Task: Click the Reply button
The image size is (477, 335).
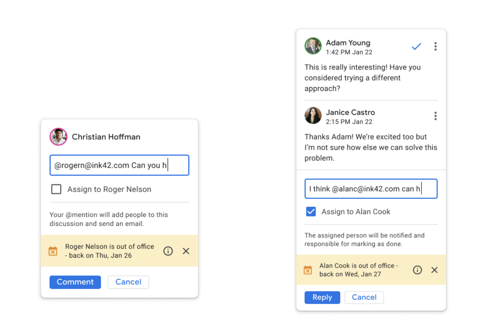Action: 322,297
